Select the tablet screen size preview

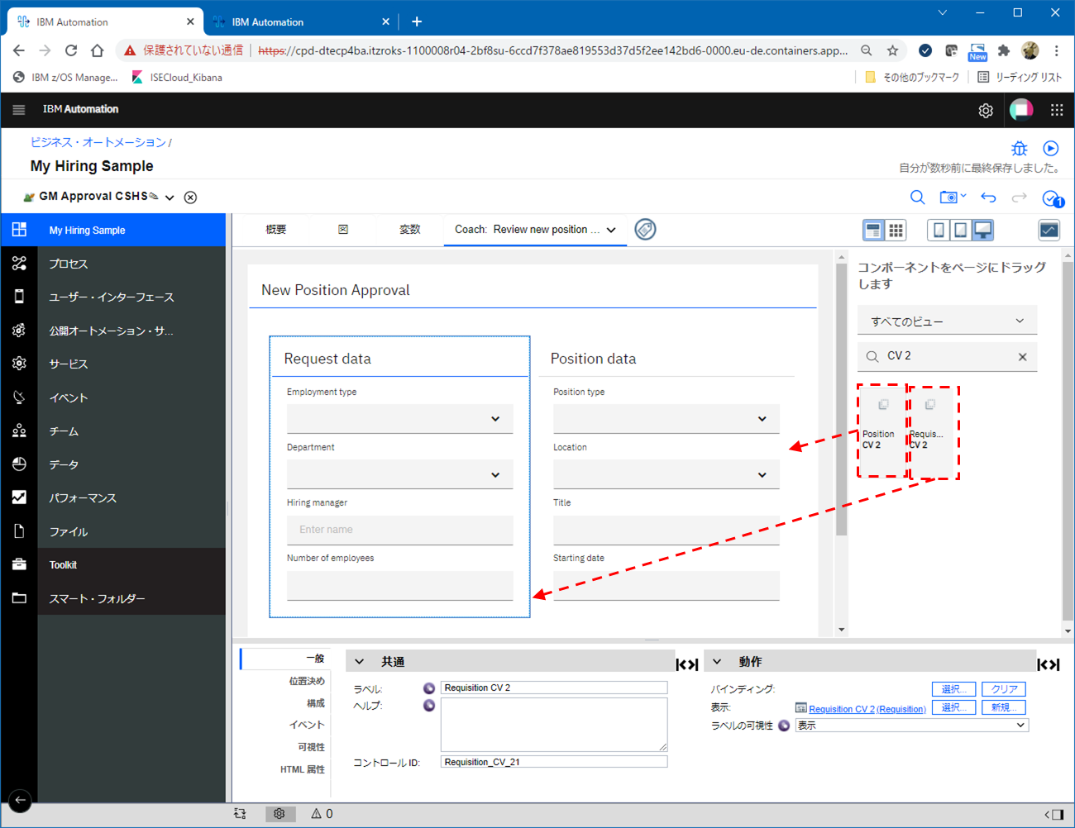click(960, 231)
